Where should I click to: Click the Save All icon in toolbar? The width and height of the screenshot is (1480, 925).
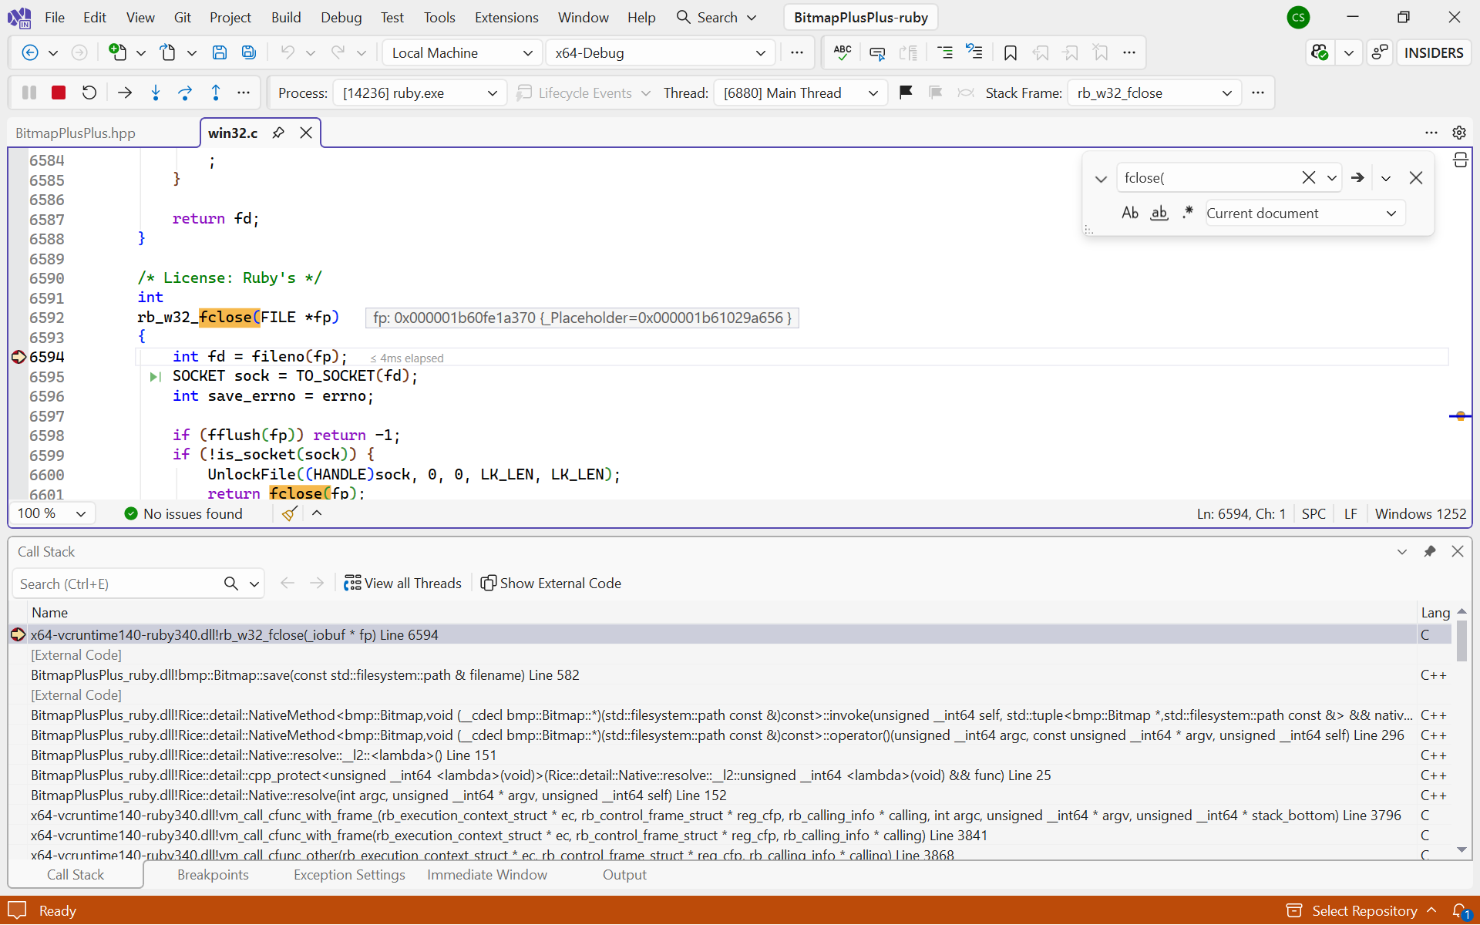pos(248,52)
